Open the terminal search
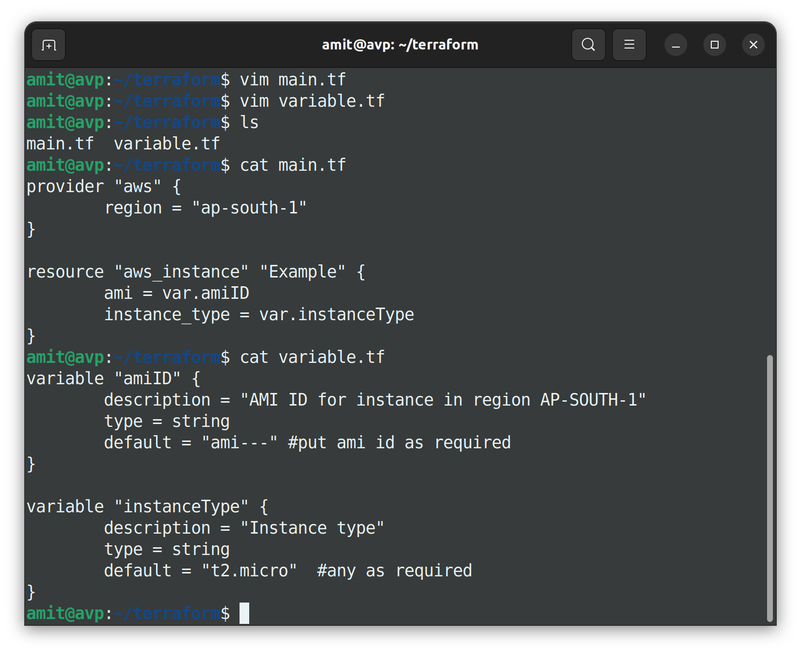Image resolution: width=801 pixels, height=653 pixels. (x=588, y=45)
